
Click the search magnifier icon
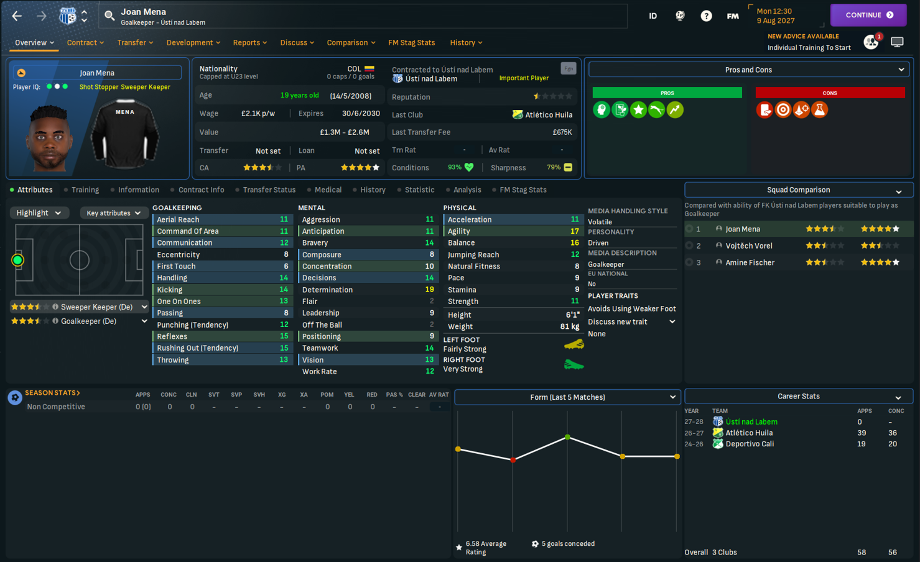109,16
